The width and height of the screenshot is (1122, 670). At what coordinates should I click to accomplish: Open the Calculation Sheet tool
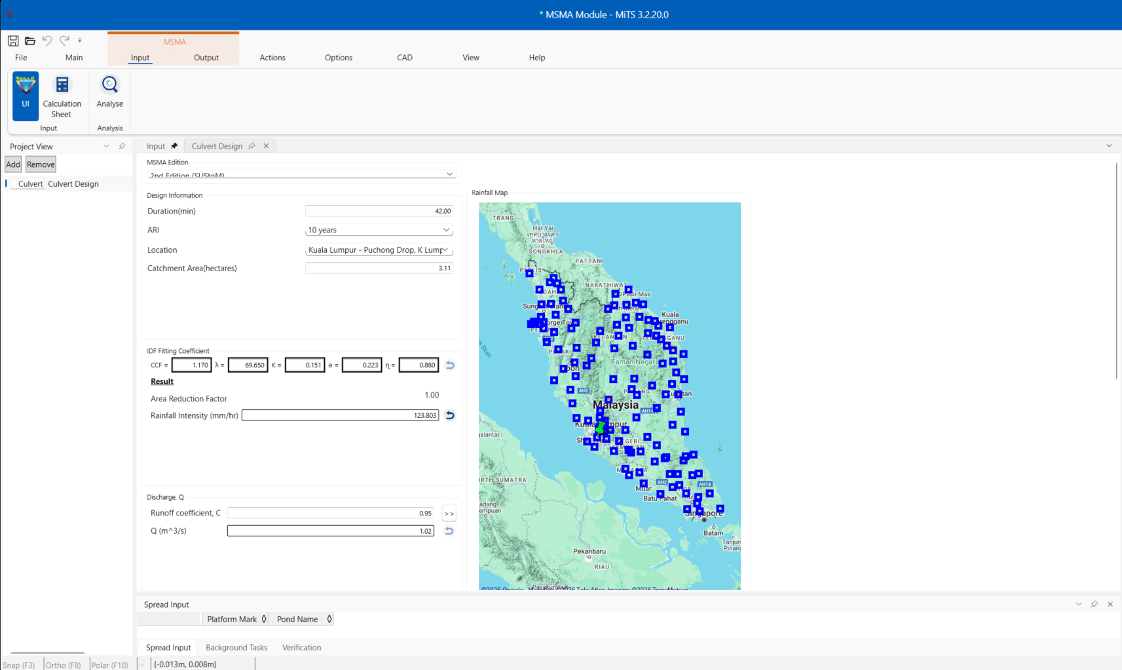[62, 96]
